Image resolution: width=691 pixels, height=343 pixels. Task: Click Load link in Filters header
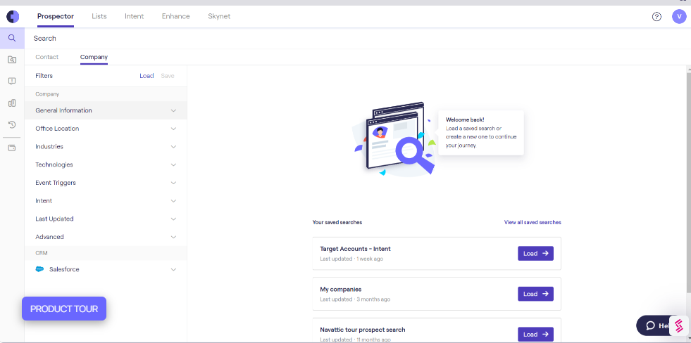coord(147,76)
